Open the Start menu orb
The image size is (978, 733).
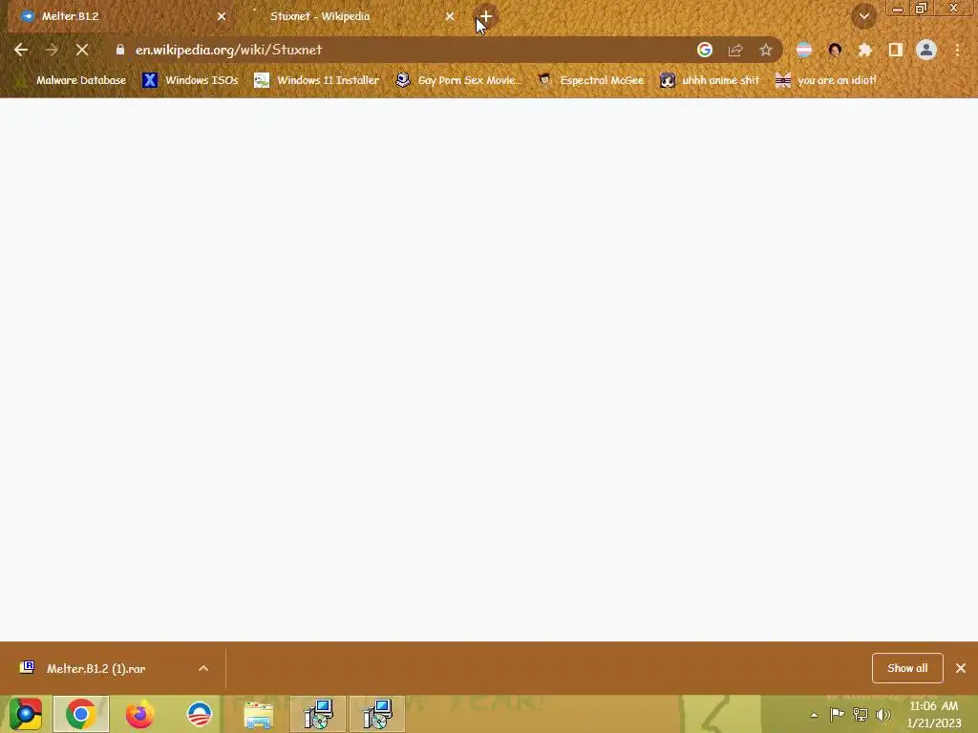click(x=26, y=714)
